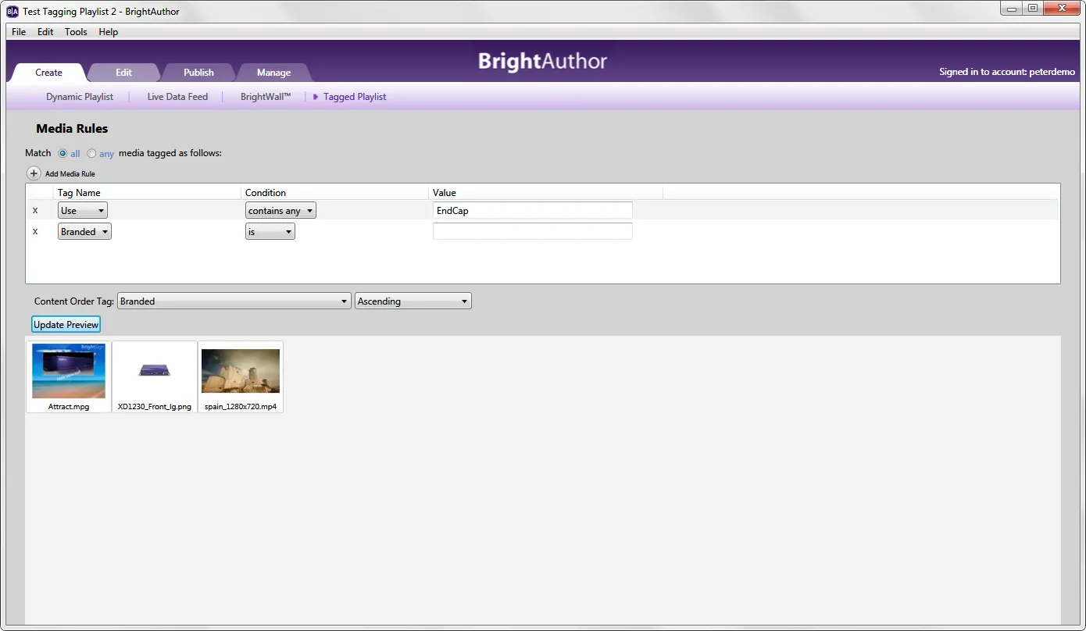Open the Edit menu in menu bar
The image size is (1086, 631).
(45, 32)
